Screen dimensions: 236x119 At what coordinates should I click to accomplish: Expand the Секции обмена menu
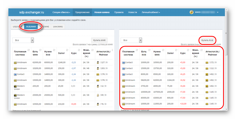pos(61,12)
